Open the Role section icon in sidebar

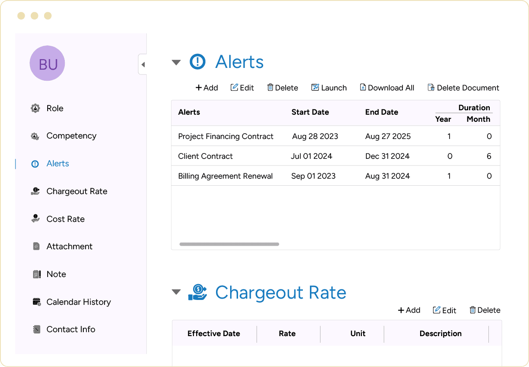pos(35,109)
